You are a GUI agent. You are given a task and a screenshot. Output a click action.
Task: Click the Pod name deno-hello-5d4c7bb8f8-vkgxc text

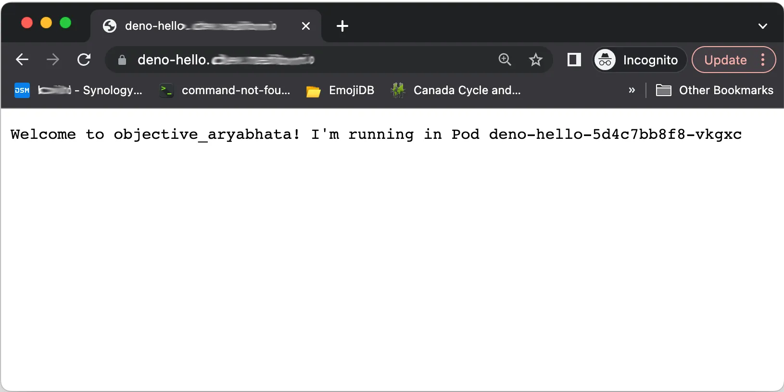[615, 135]
